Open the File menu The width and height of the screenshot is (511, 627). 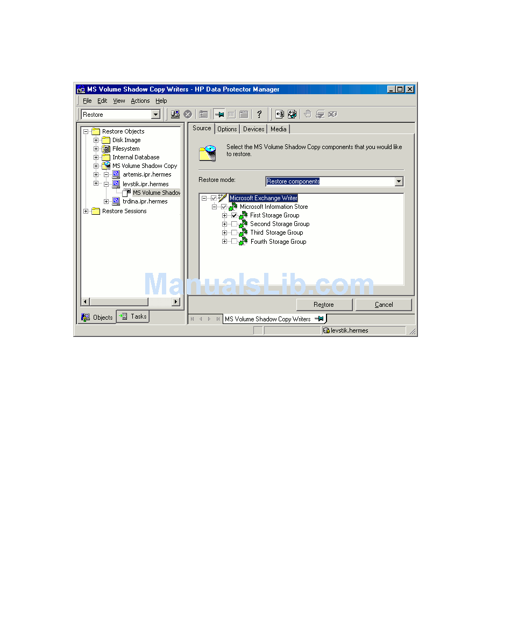pos(87,101)
